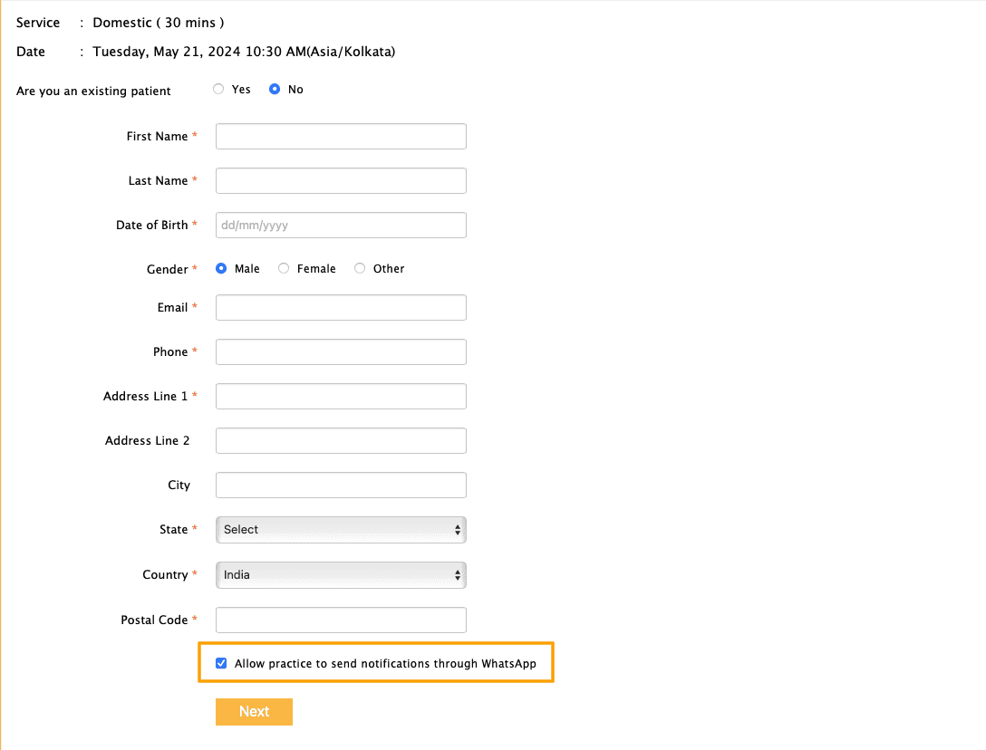Viewport: 986px width, 750px height.
Task: Click the Postal Code input
Action: (x=341, y=620)
